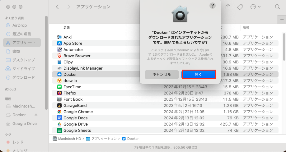Click アプリケーション in the path bar
This screenshot has width=286, height=152.
(101, 139)
